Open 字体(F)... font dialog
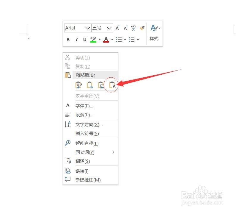This screenshot has width=236, height=211. pyautogui.click(x=90, y=106)
